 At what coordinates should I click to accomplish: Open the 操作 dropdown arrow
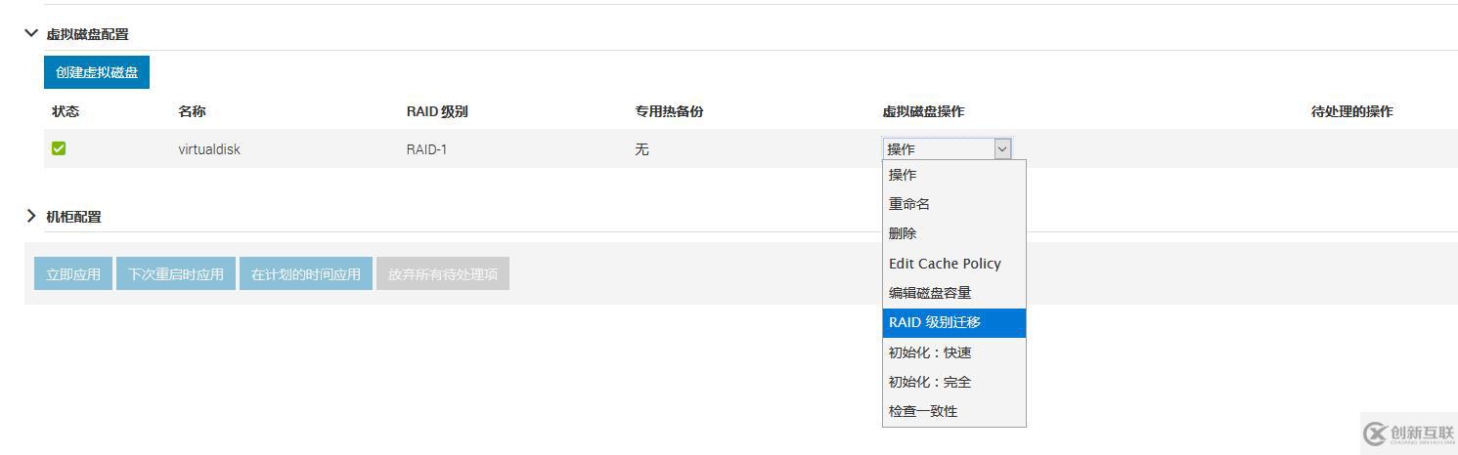click(x=1001, y=149)
